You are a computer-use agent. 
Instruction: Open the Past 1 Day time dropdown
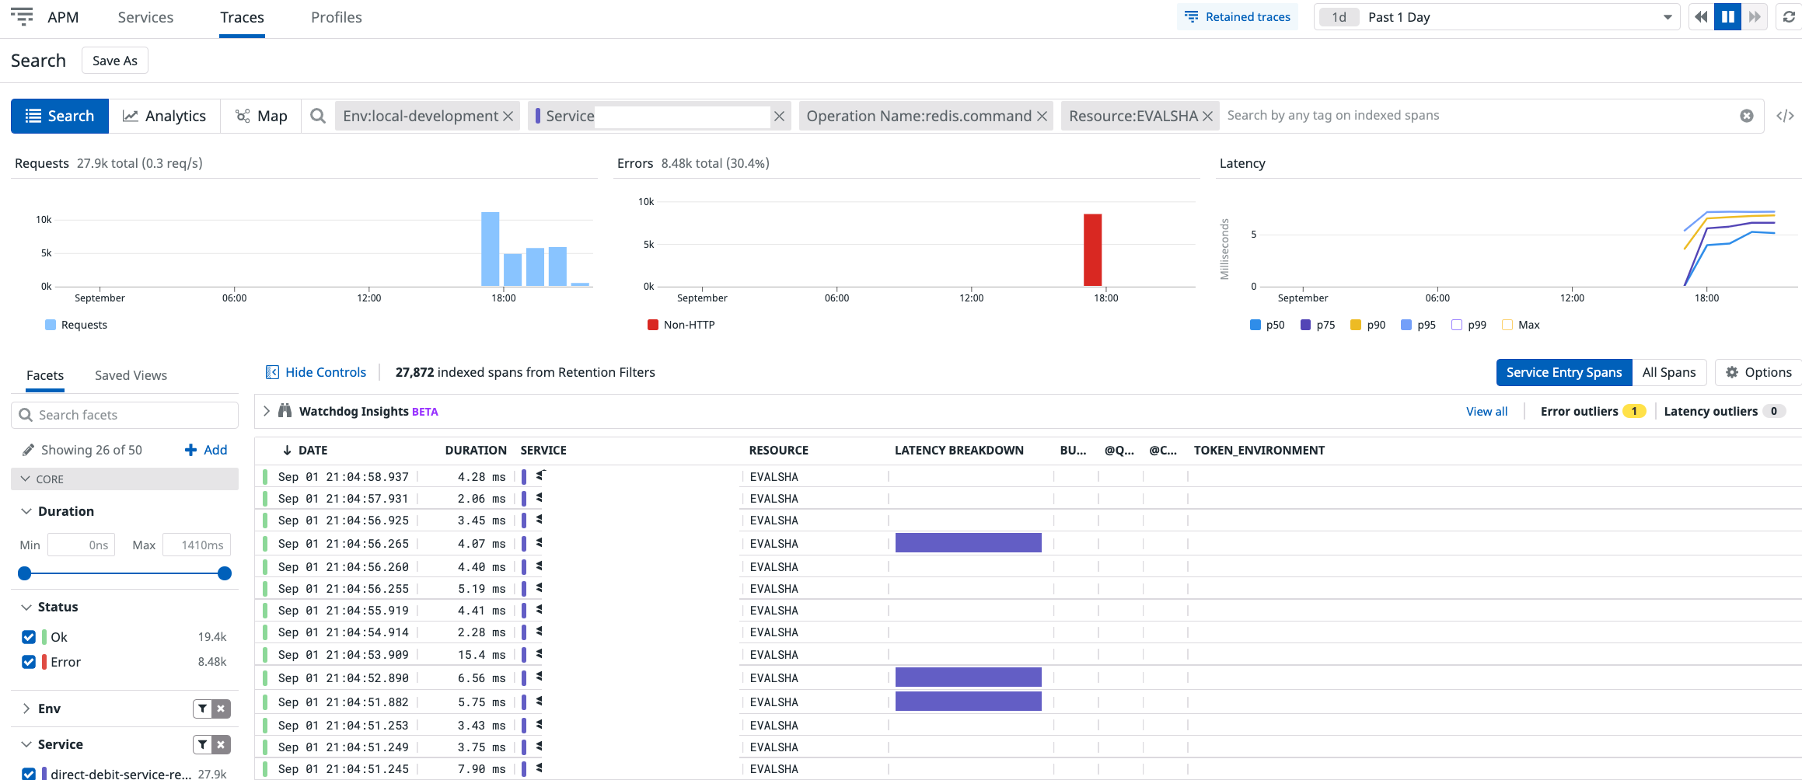tap(1496, 17)
